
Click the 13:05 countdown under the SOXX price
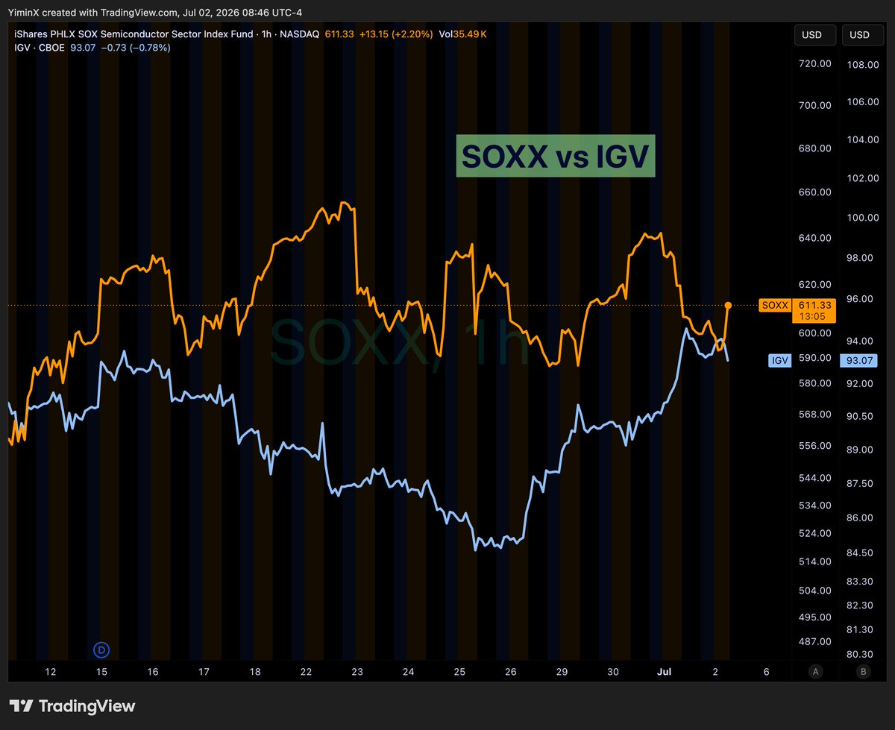pos(814,316)
